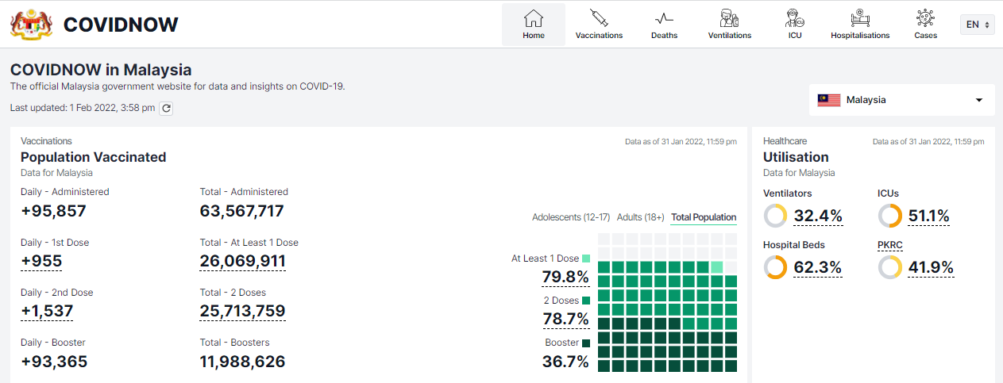Select the Total Population tab
The image size is (1003, 383).
[x=704, y=217]
